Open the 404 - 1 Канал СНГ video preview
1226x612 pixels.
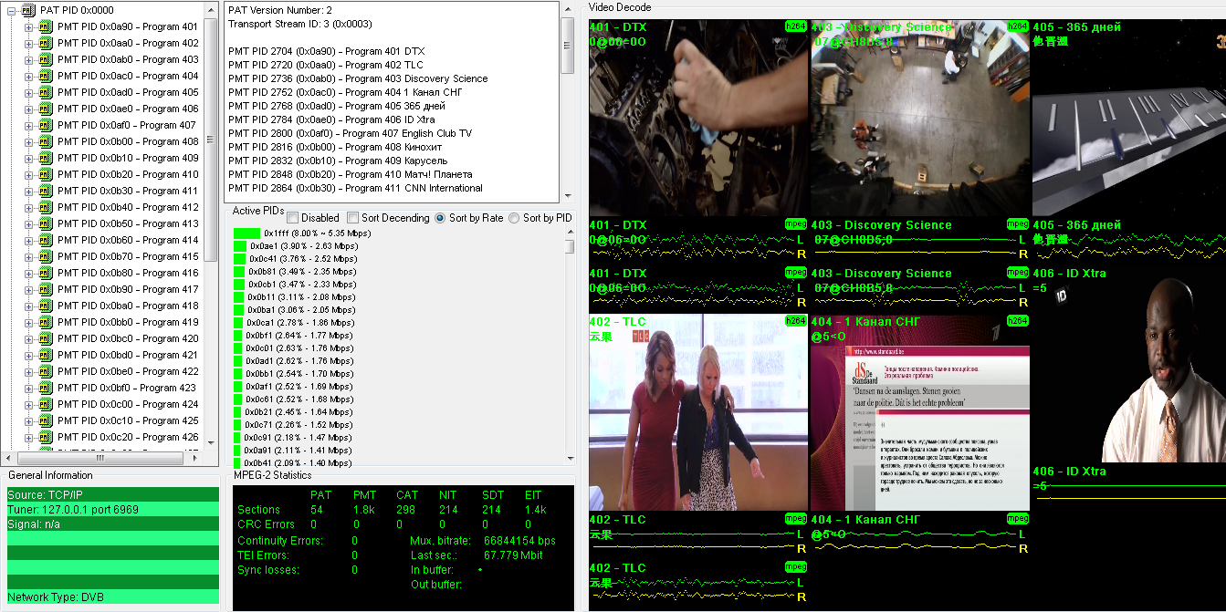point(920,412)
